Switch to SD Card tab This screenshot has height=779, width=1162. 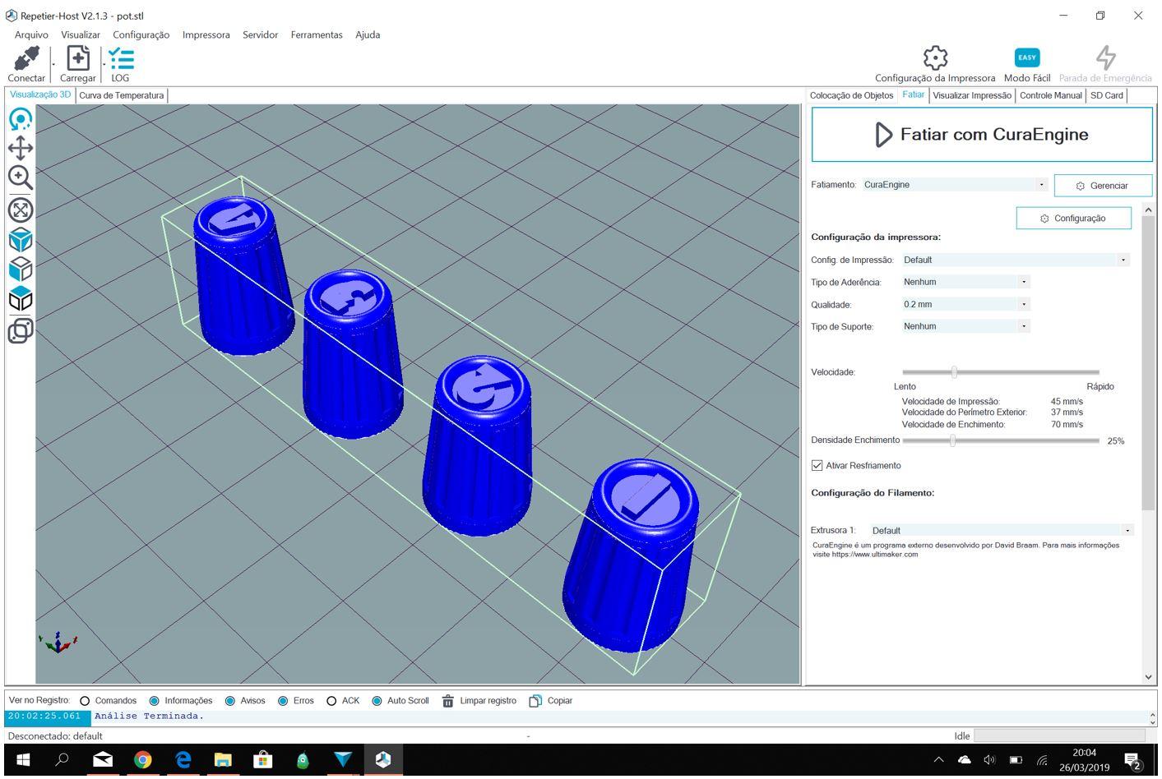[x=1106, y=95]
